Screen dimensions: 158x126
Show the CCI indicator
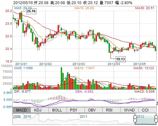click(147, 110)
